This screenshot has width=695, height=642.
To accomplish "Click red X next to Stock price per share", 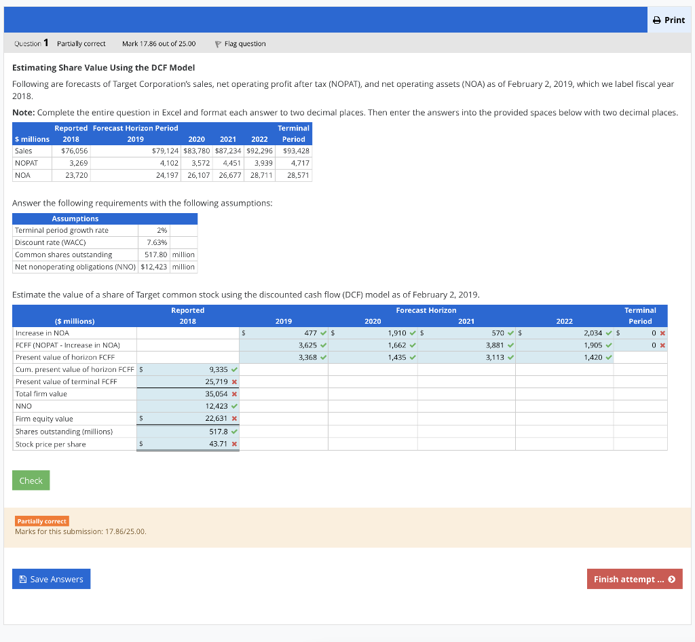I will [236, 442].
